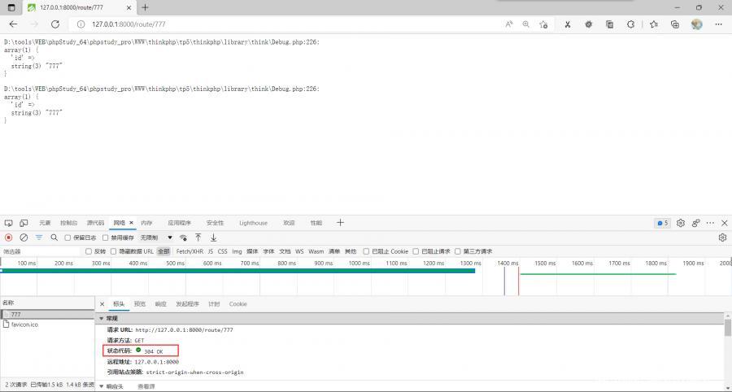Open search in the network panel

[x=54, y=237]
